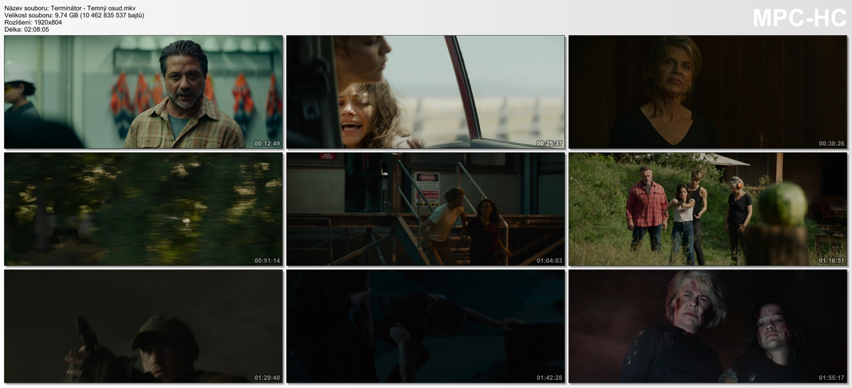852x388 pixels.
Task: Open the thumbnail stamped 01:16:51
Action: point(708,209)
